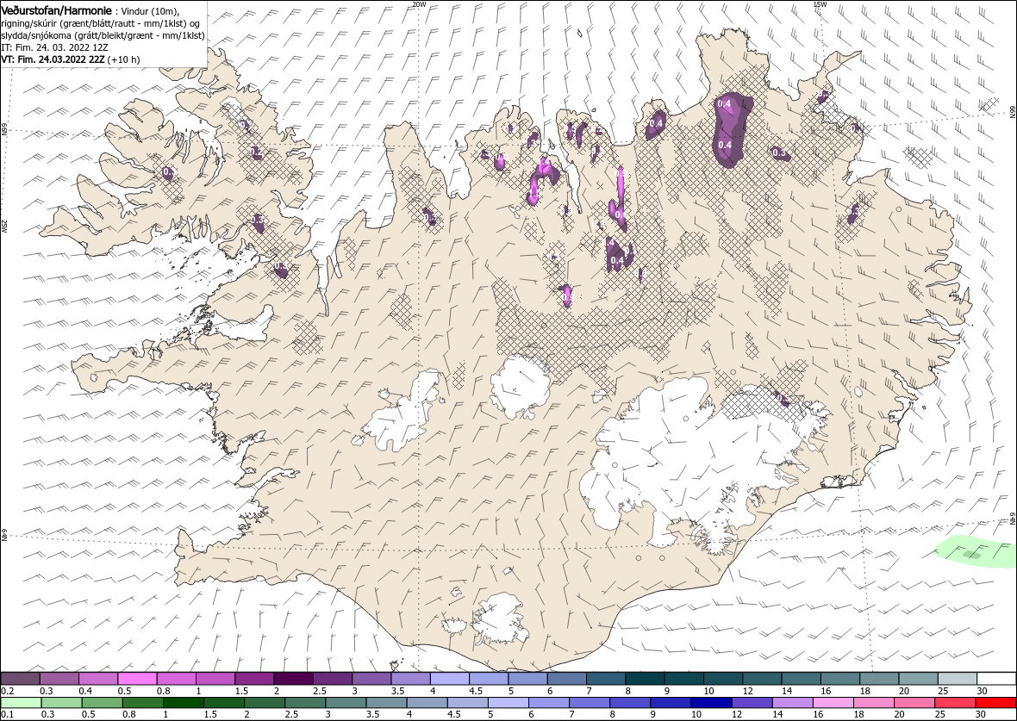The width and height of the screenshot is (1017, 721).
Task: Click light pink 16 swatch in lower legend
Action: pos(833,703)
